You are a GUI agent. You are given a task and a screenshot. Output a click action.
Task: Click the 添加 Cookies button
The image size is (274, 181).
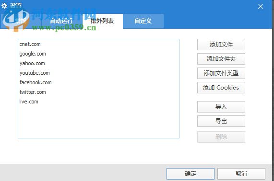[221, 88]
